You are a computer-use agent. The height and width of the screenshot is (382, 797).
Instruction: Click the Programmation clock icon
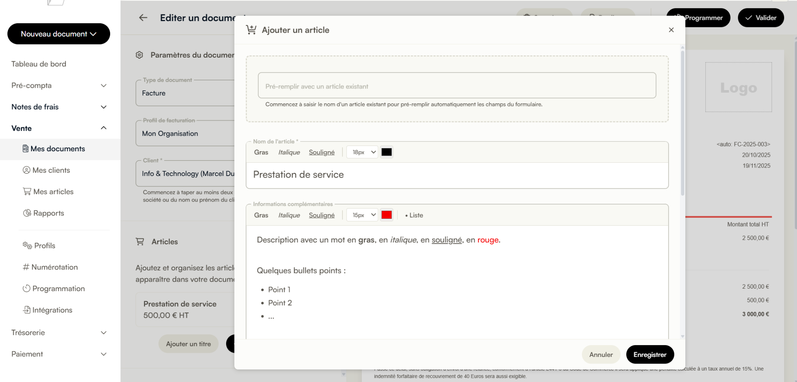click(x=27, y=289)
